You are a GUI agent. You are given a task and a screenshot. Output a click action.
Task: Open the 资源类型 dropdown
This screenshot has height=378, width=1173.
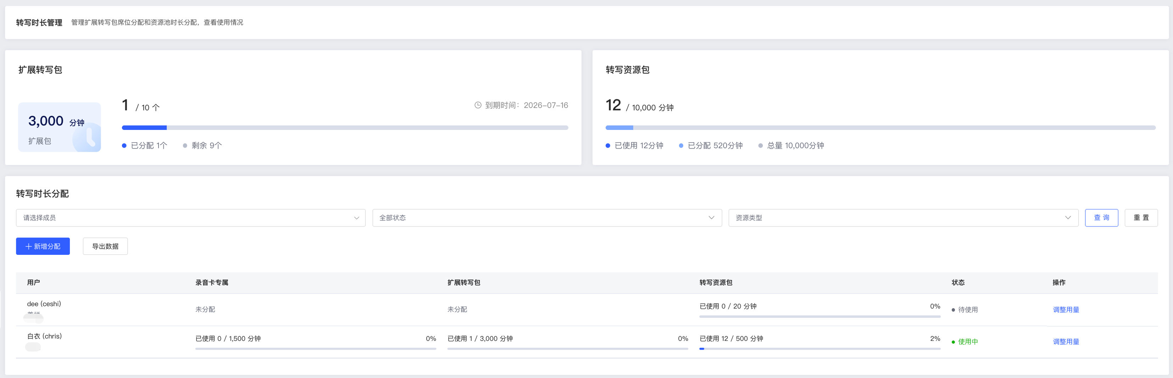pyautogui.click(x=904, y=218)
